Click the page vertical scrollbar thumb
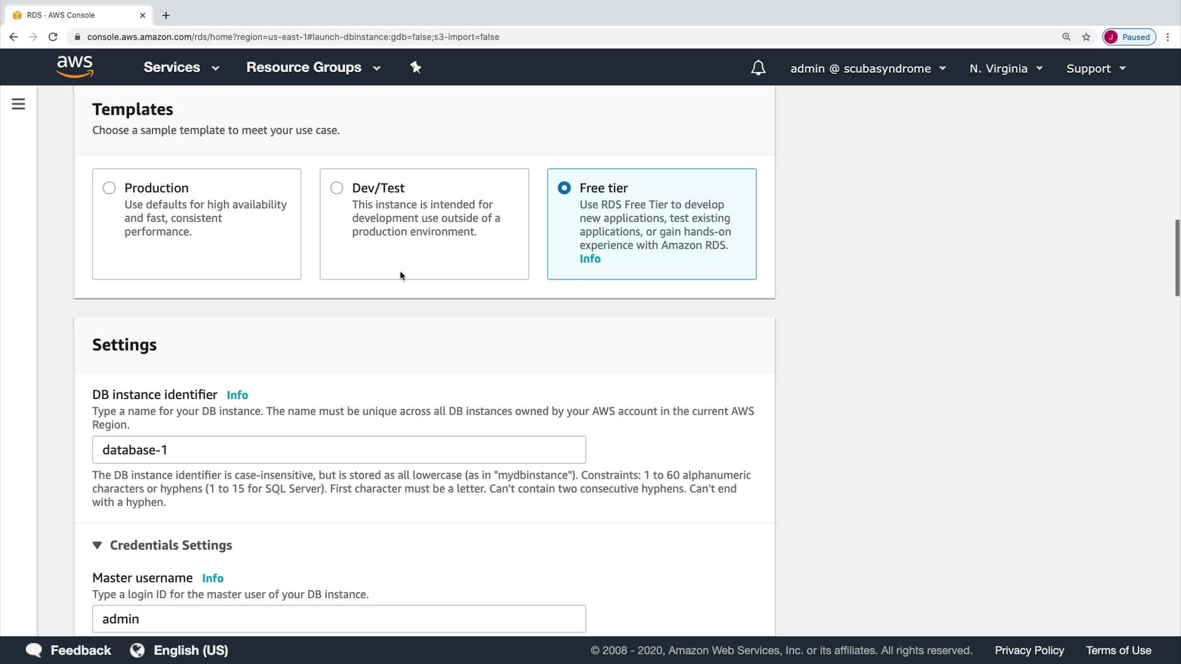Viewport: 1181px width, 664px height. click(x=1177, y=257)
